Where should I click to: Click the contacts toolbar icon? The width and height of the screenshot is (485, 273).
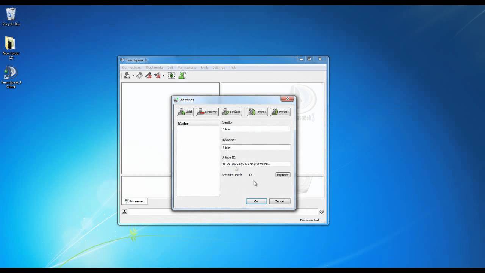click(182, 75)
